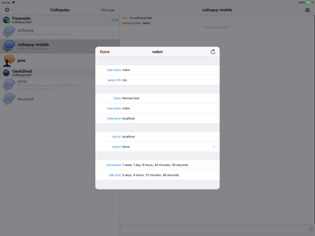
Task: Tap Done in the nobm info dialog
Action: pyautogui.click(x=104, y=52)
